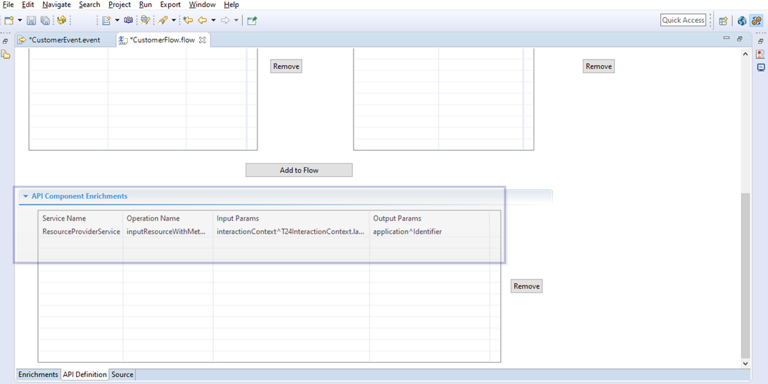Click the Open Perspective icon
The image size is (768, 384).
(x=723, y=21)
